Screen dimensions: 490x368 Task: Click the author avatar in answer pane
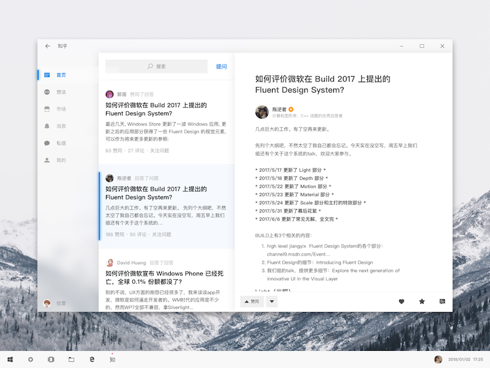tap(262, 112)
